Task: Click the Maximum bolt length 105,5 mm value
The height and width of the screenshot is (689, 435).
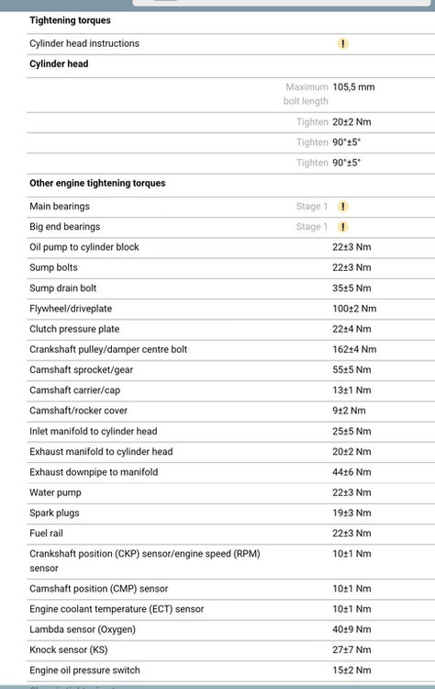Action: (x=353, y=87)
